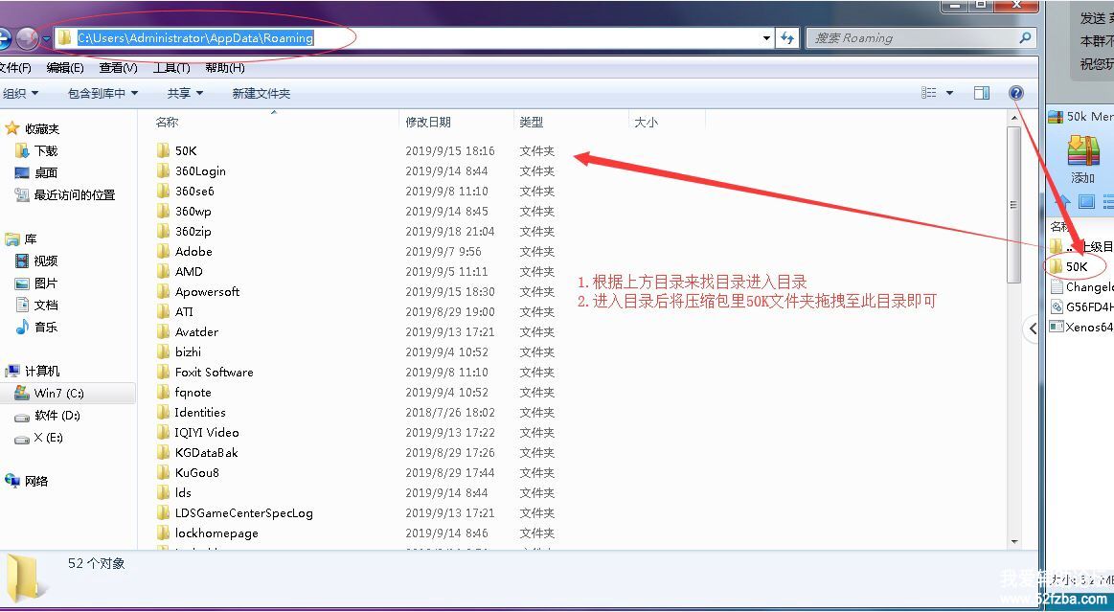
Task: Click the refresh button beside address bar
Action: 787,38
